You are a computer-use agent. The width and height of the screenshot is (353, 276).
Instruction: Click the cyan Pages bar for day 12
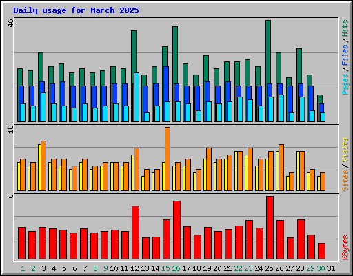tap(137, 97)
